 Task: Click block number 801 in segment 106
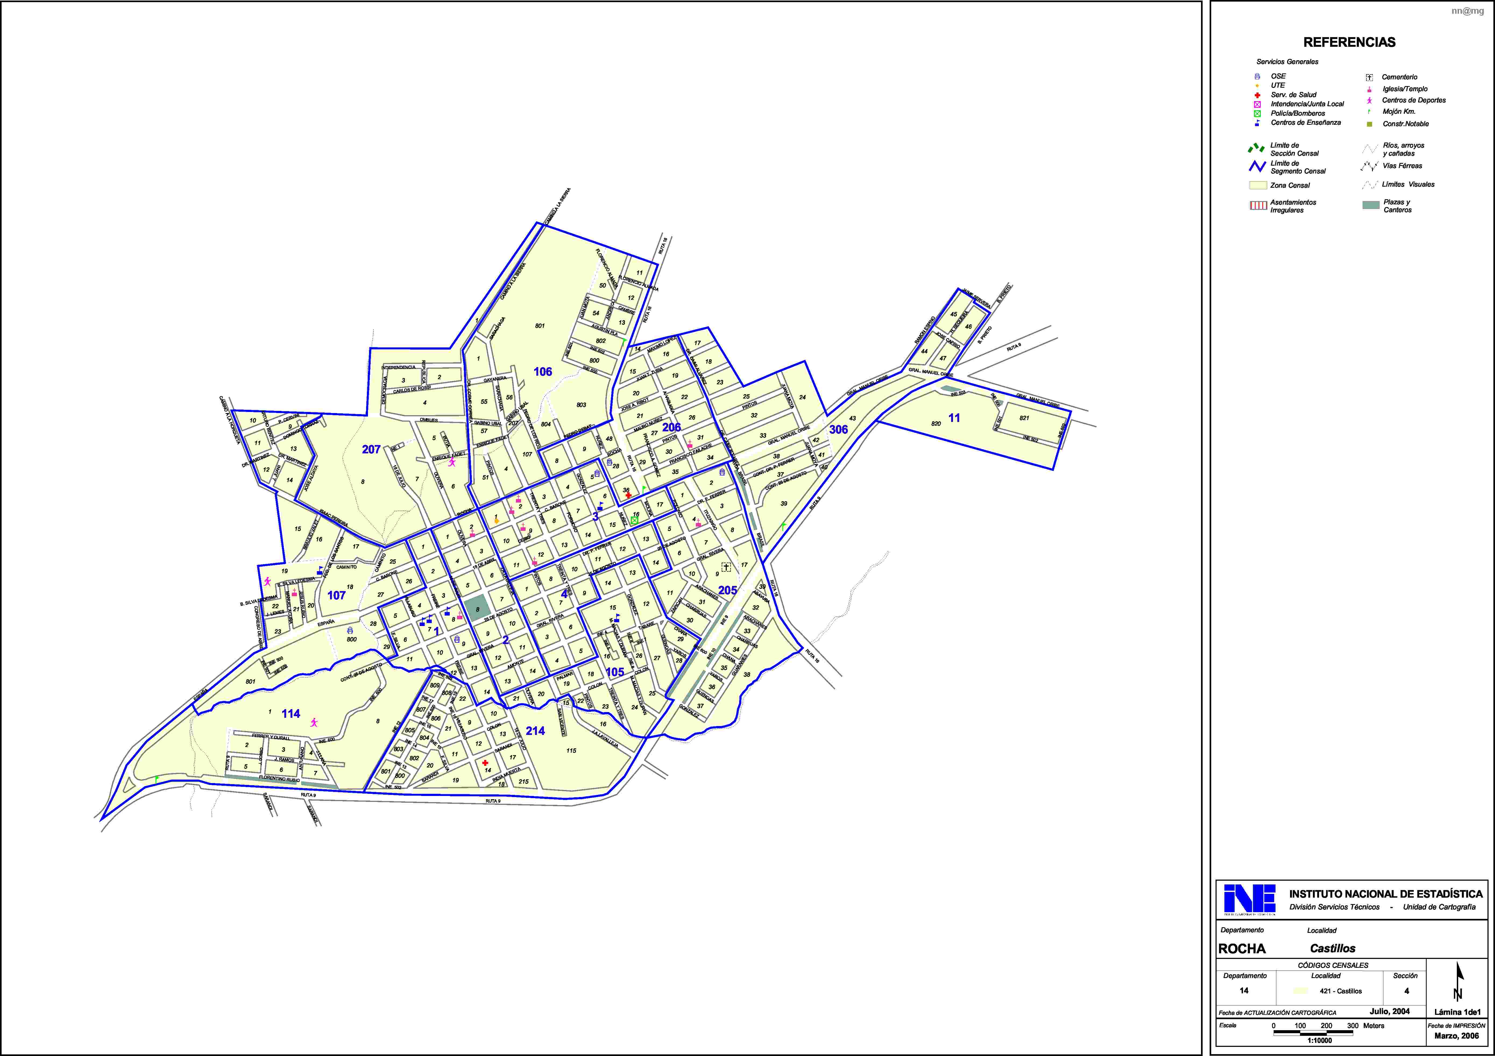pyautogui.click(x=540, y=326)
